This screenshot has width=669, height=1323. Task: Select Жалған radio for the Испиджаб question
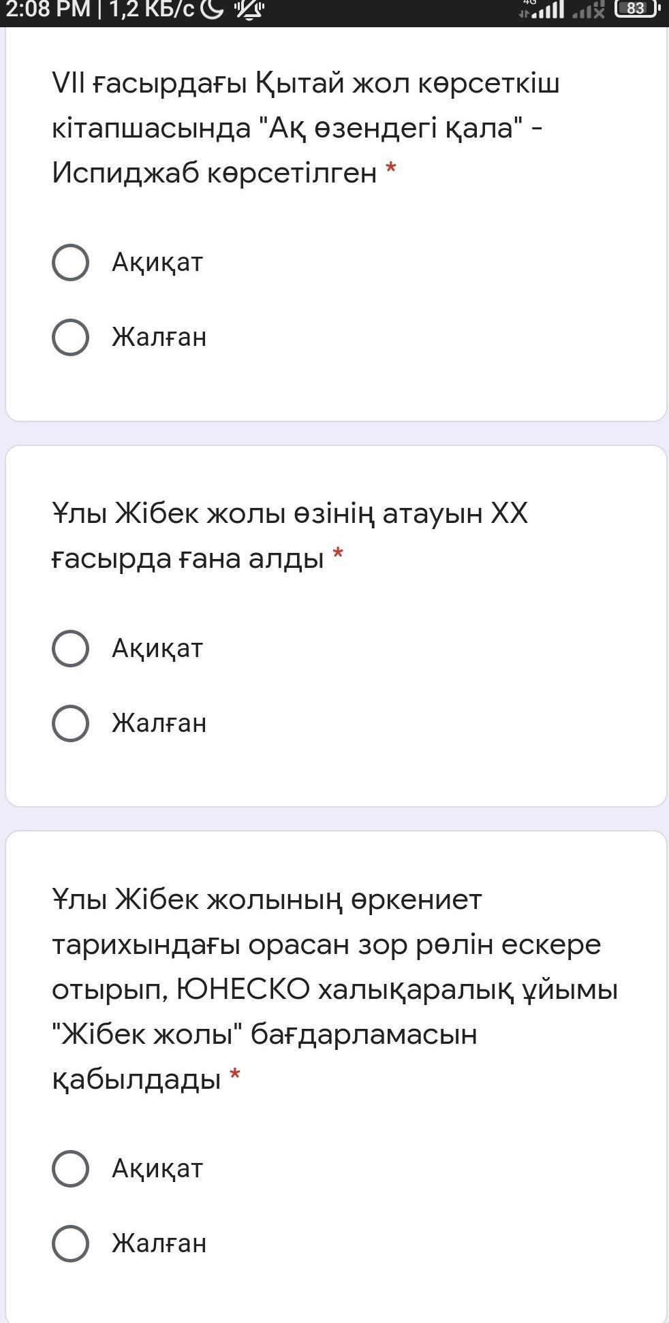pyautogui.click(x=70, y=337)
